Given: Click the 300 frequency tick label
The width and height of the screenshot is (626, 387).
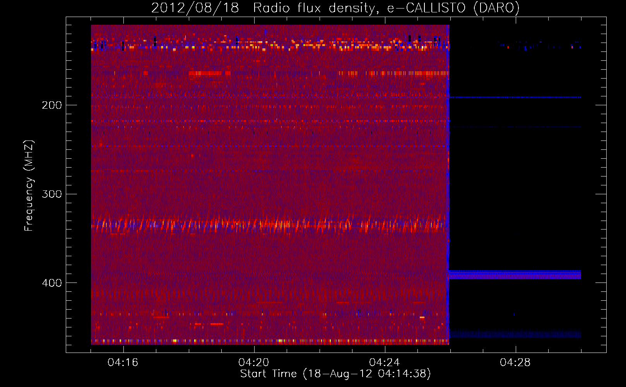Looking at the screenshot, I should click(x=52, y=194).
